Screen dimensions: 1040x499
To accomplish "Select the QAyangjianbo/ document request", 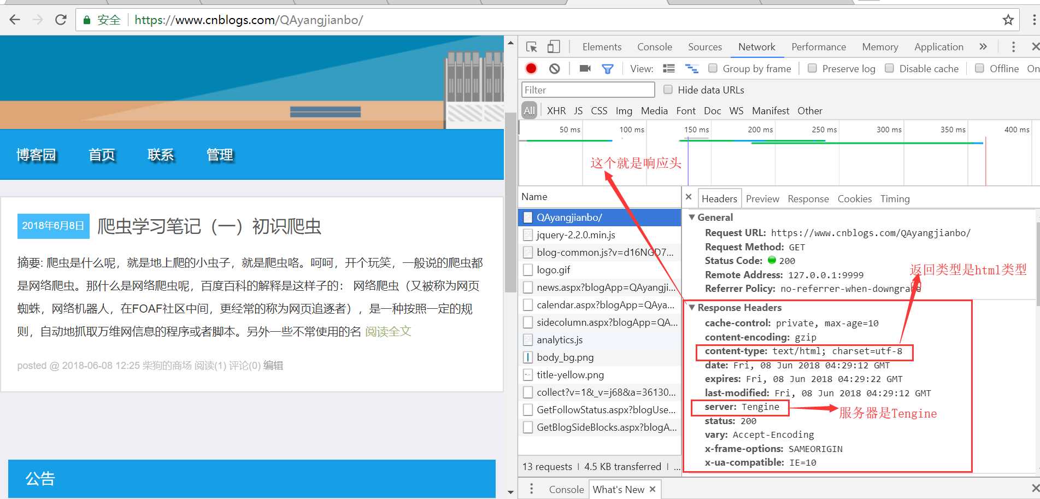I will coord(600,218).
